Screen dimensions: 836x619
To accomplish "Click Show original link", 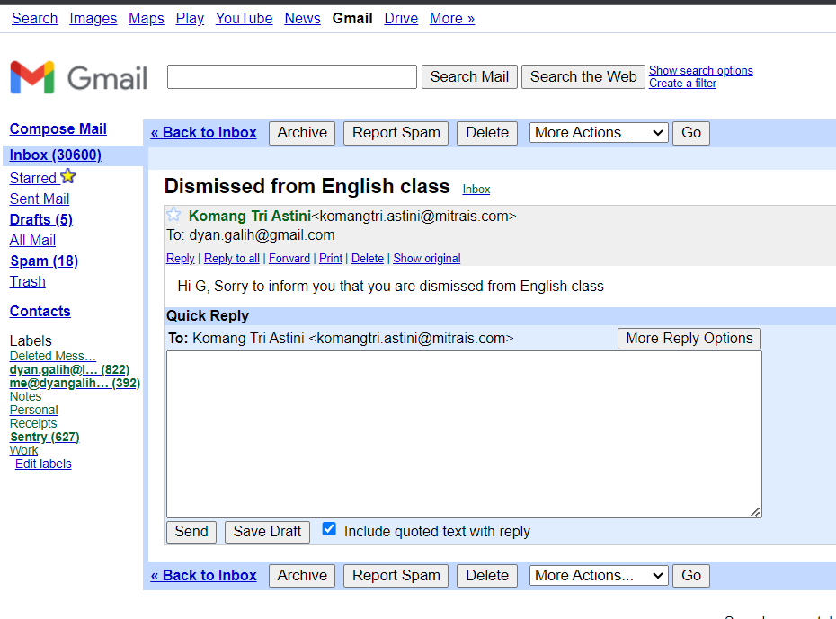I will point(426,259).
